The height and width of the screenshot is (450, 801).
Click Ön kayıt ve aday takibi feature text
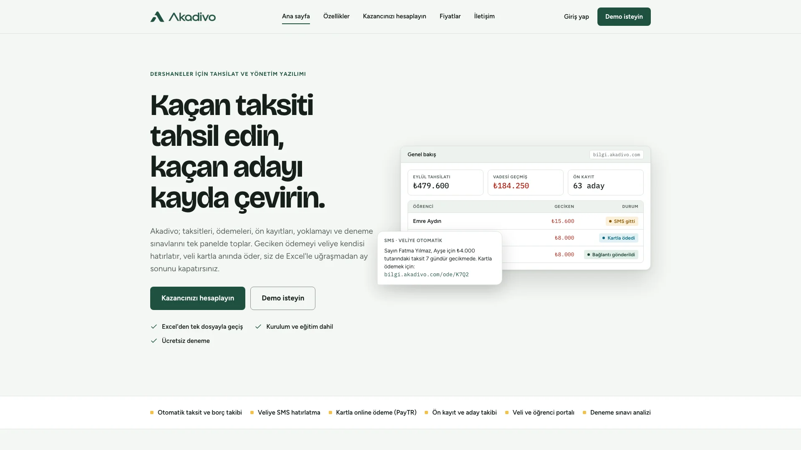coord(464,412)
